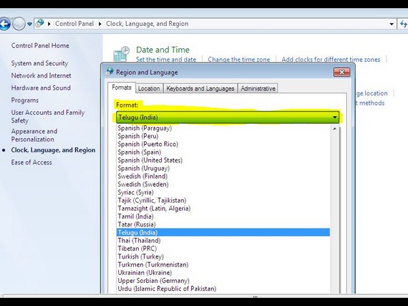
Task: Click the Change the time zone link
Action: click(239, 60)
